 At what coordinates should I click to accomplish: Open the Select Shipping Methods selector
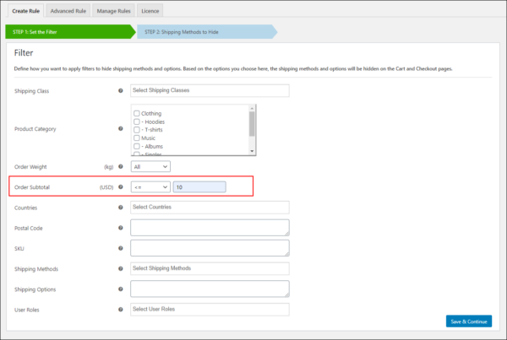[210, 268]
